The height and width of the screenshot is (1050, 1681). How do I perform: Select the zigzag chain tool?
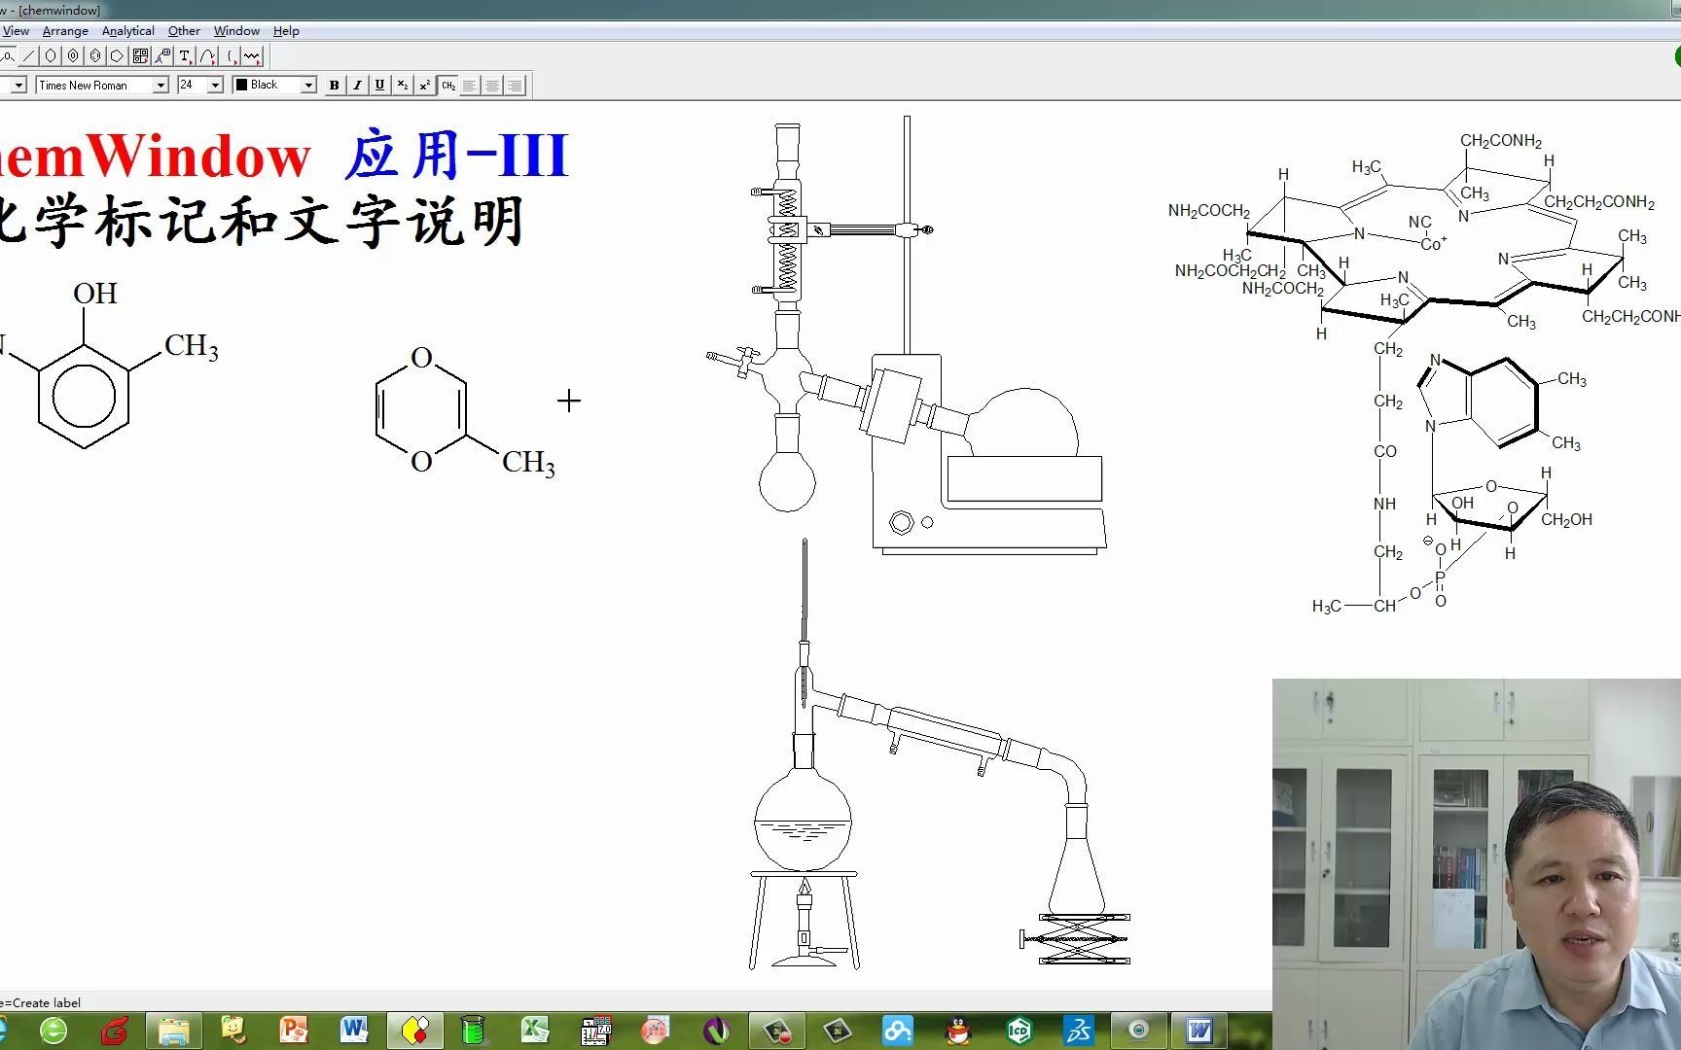pos(252,56)
